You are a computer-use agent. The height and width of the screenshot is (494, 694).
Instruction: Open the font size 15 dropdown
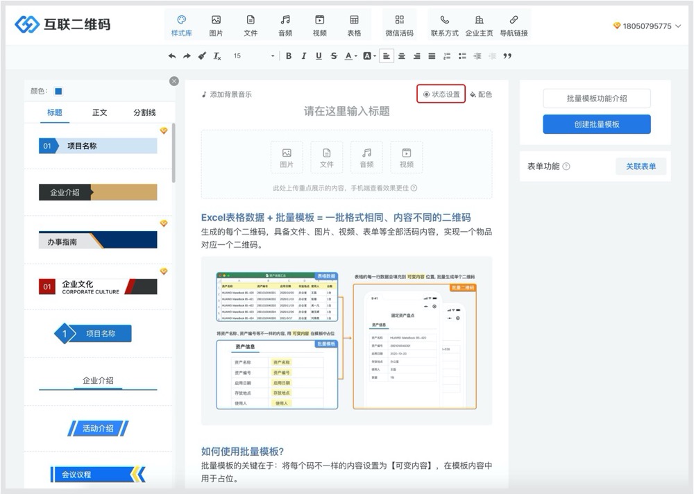(253, 56)
